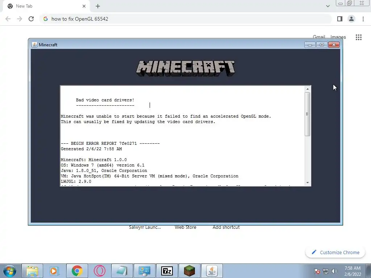
Task: Click network tray icon
Action: tap(326, 271)
